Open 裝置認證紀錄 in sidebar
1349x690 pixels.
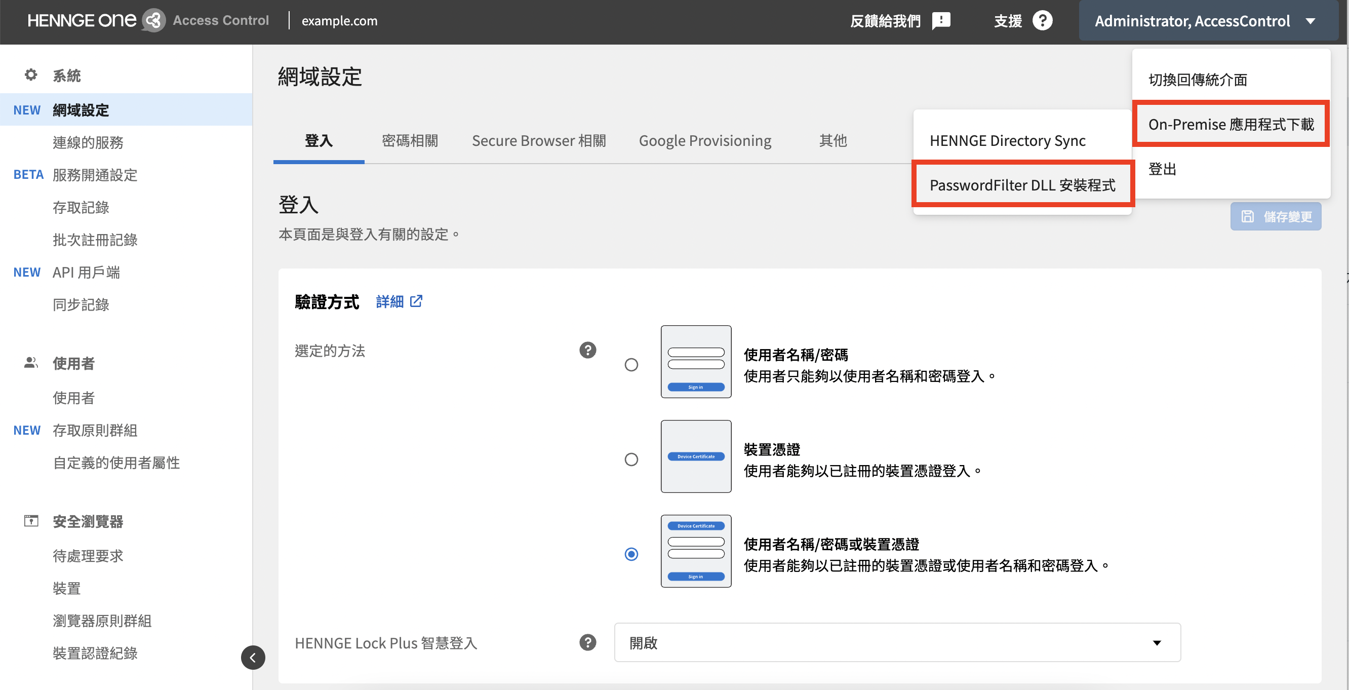pos(95,654)
